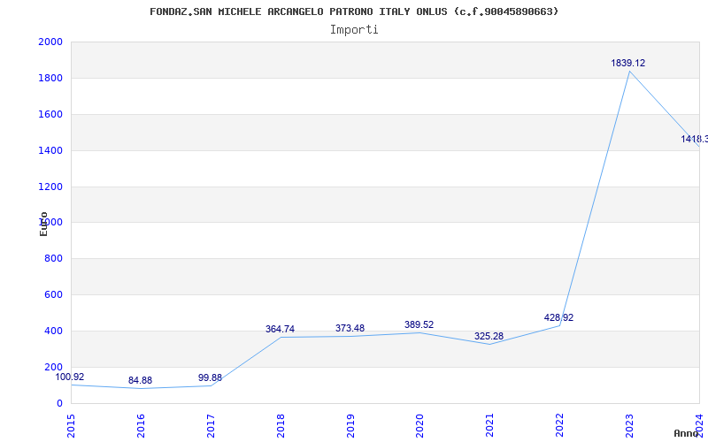
Task: Click the 0 y-axis label
Action: coord(59,403)
